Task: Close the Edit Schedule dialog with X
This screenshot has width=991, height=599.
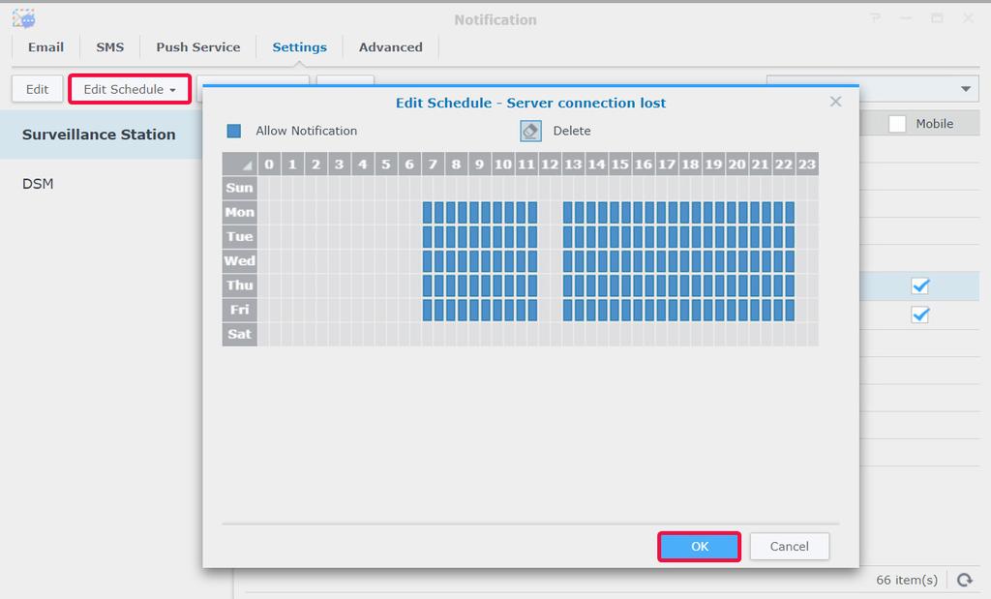Action: click(x=835, y=102)
